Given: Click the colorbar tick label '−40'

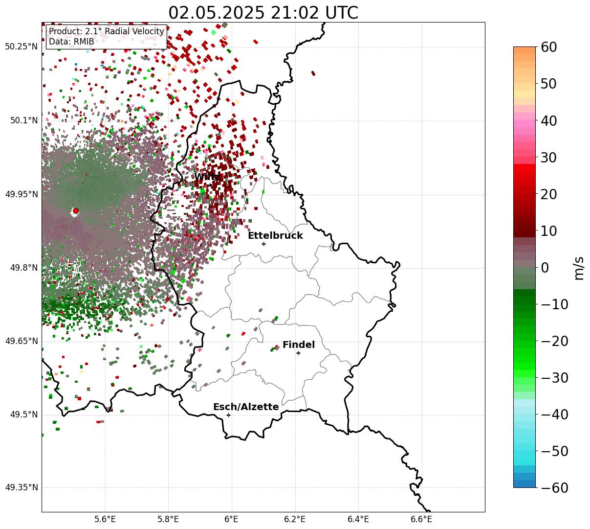Looking at the screenshot, I should 555,414.
